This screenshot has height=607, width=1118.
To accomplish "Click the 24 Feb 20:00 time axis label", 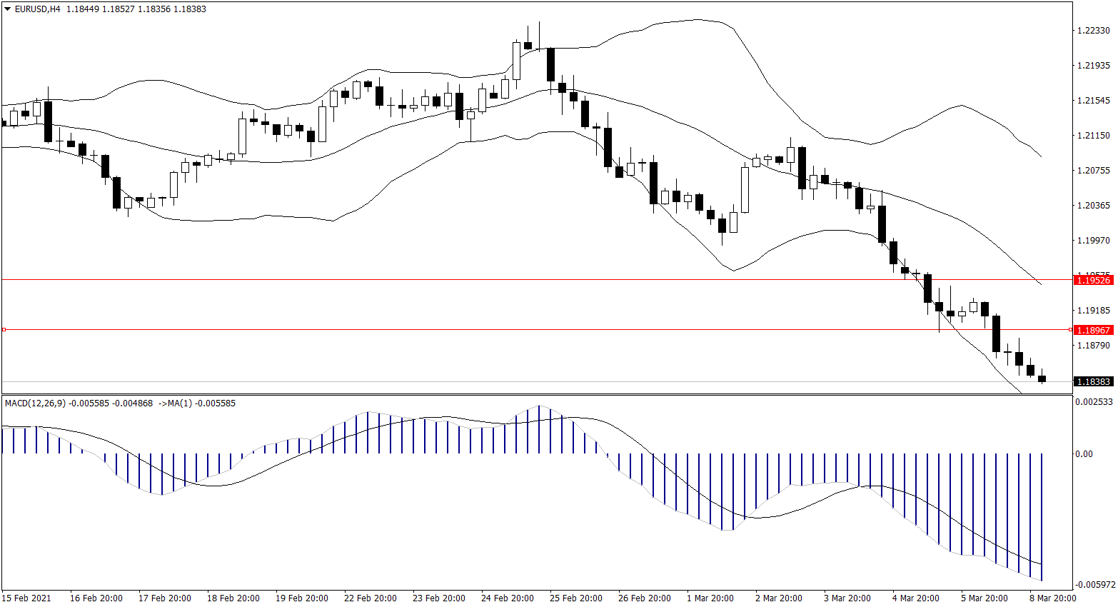I will (x=507, y=598).
